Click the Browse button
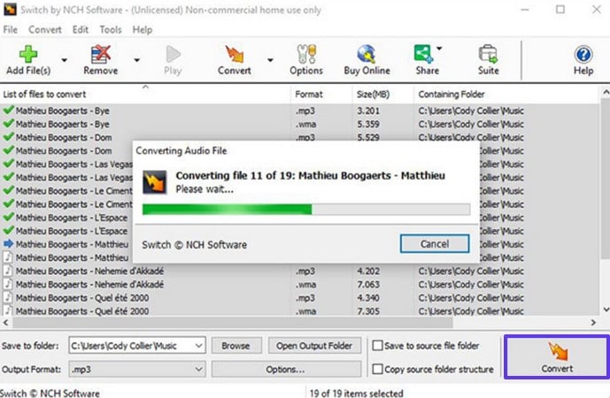Viewport: 610px width, 398px height. [236, 346]
